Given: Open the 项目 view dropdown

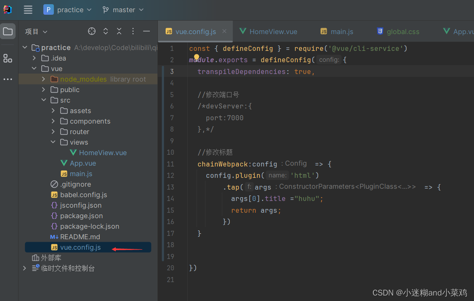Looking at the screenshot, I should click(36, 32).
